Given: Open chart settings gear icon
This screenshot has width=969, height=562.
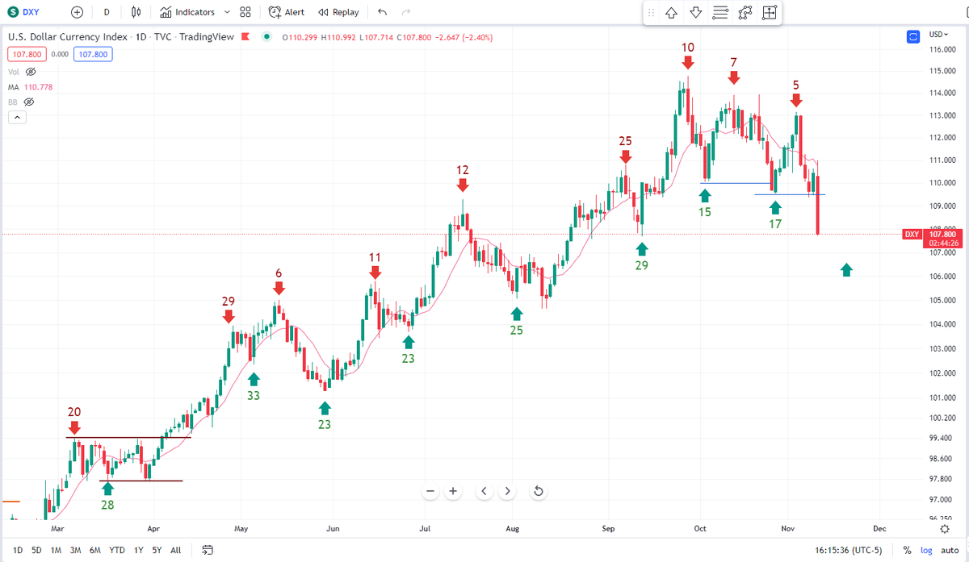Looking at the screenshot, I should tap(944, 528).
